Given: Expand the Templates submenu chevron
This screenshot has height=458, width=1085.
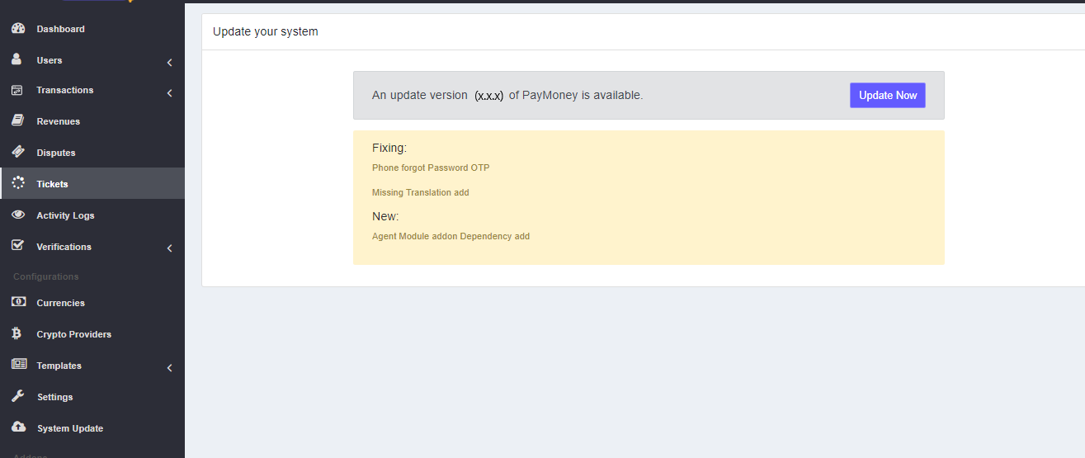Looking at the screenshot, I should click(x=169, y=368).
